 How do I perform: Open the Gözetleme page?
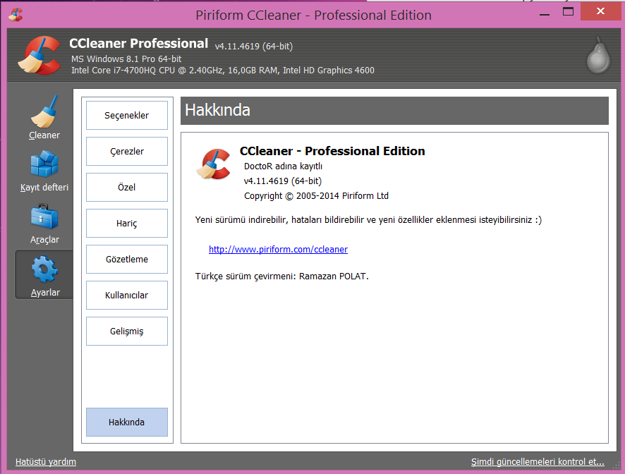[x=127, y=259]
